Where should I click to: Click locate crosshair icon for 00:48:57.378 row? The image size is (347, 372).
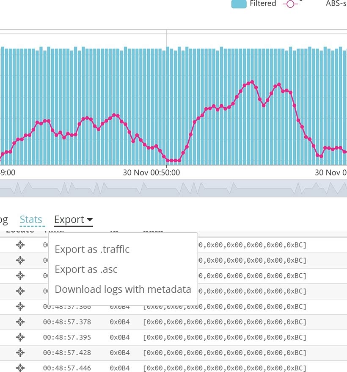20,322
